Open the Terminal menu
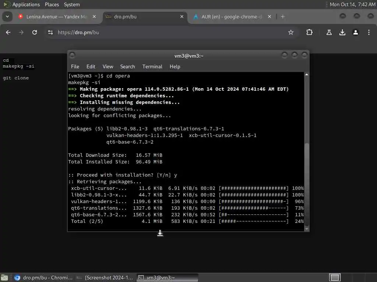This screenshot has width=377, height=282. 152,67
